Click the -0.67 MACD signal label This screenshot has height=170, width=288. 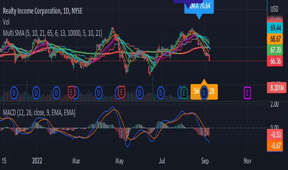(x=275, y=146)
